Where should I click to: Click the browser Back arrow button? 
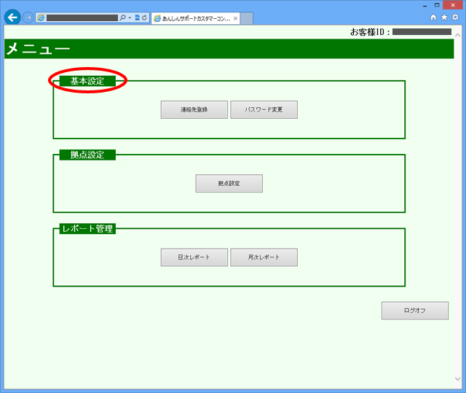(x=12, y=17)
